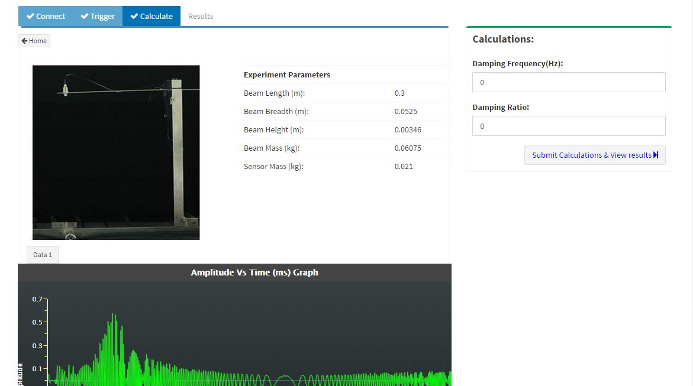693x386 pixels.
Task: Click the Data 1 tab
Action: point(43,255)
